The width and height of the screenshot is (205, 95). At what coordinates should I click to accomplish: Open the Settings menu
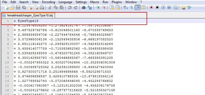pos(81,2)
